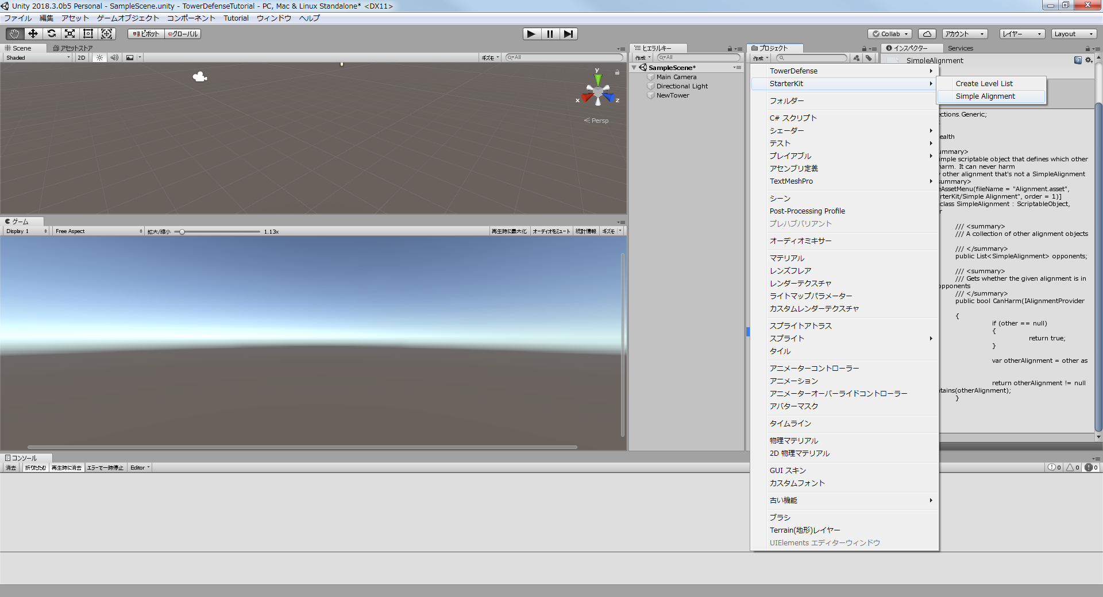This screenshot has width=1103, height=597.
Task: Select C# スクリプト from create menu
Action: coord(844,118)
